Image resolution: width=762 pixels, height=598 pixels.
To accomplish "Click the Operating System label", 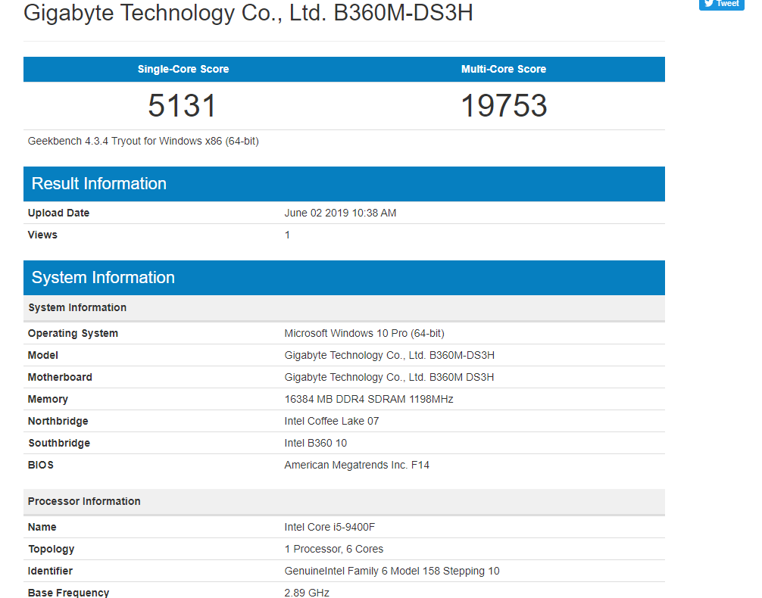I will tap(73, 333).
